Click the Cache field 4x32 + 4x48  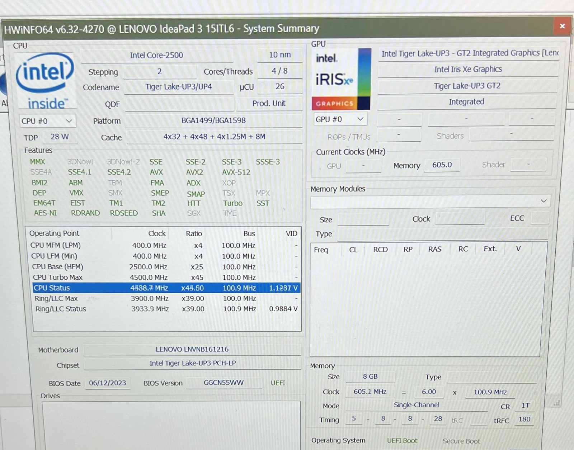(214, 137)
